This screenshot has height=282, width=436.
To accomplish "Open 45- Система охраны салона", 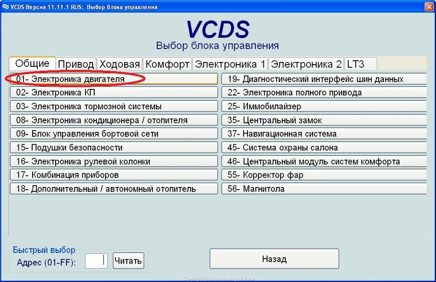I will 324,147.
